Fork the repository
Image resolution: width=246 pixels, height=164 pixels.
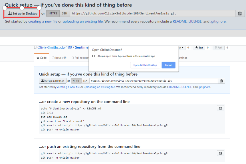point(219,48)
